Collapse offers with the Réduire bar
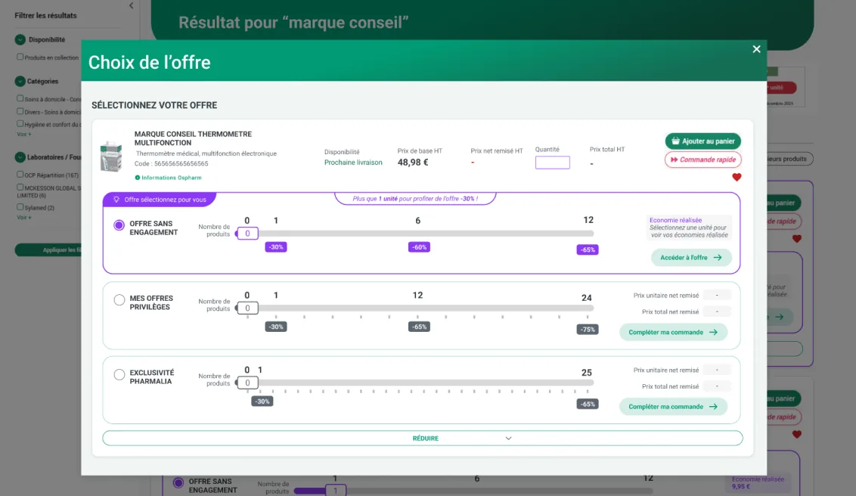856x496 pixels. click(423, 439)
